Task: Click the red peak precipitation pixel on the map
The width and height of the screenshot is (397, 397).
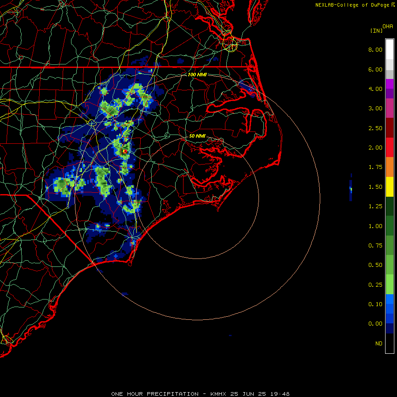Action: tap(125, 151)
